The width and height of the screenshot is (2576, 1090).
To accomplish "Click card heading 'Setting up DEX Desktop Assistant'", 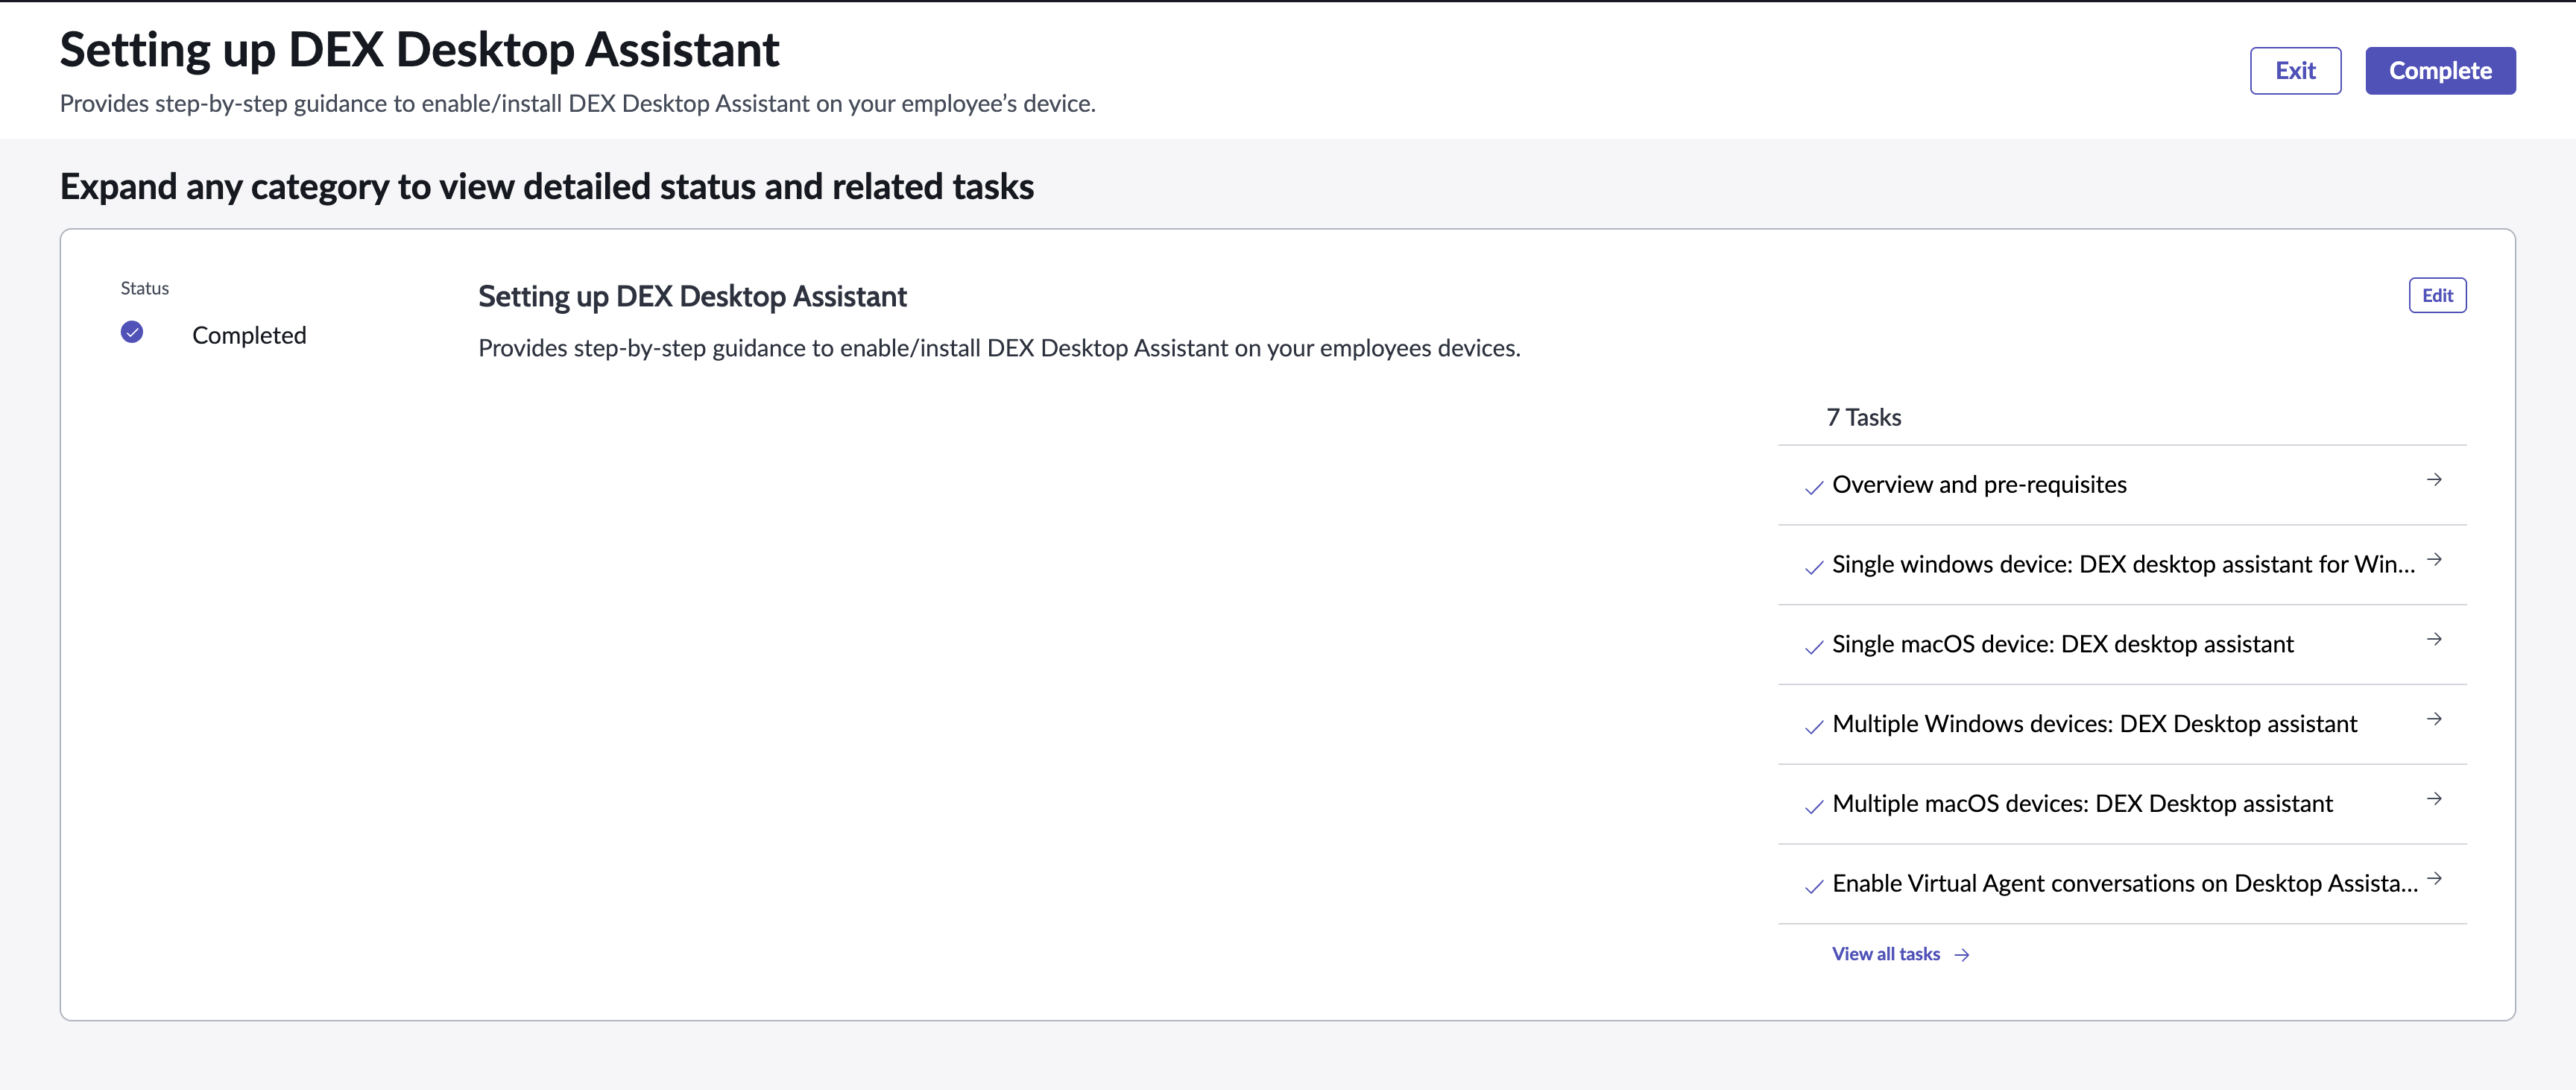I will click(692, 297).
